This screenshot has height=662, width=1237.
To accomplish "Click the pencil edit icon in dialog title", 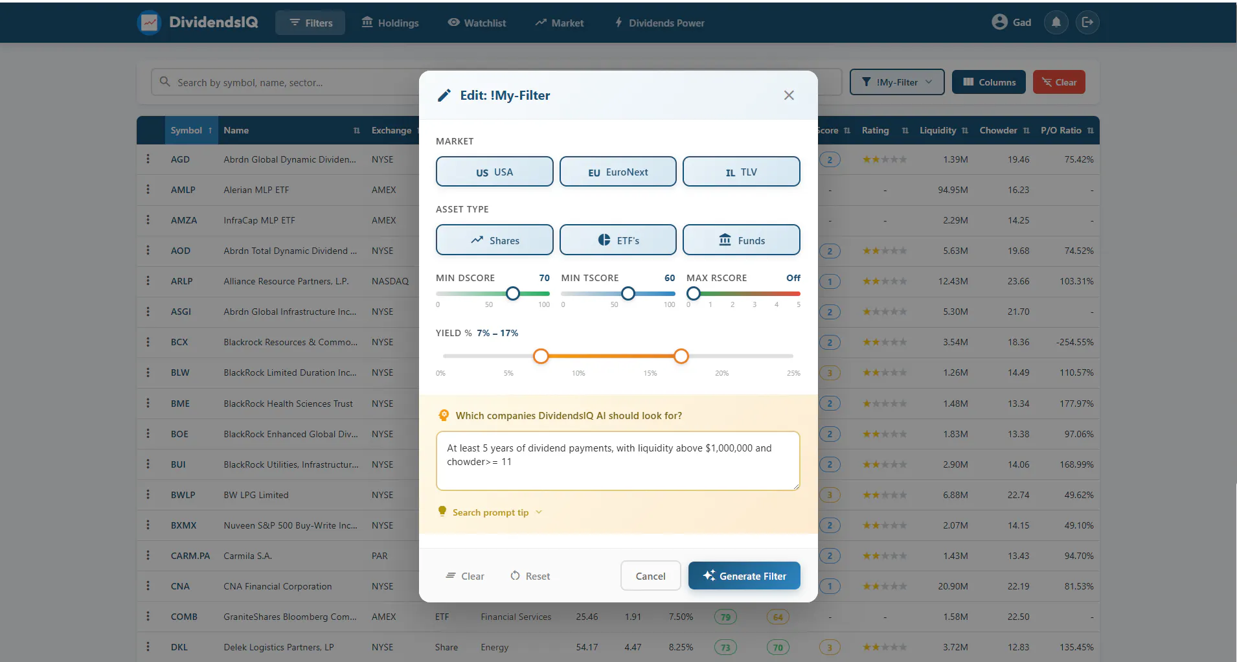I will [x=444, y=95].
